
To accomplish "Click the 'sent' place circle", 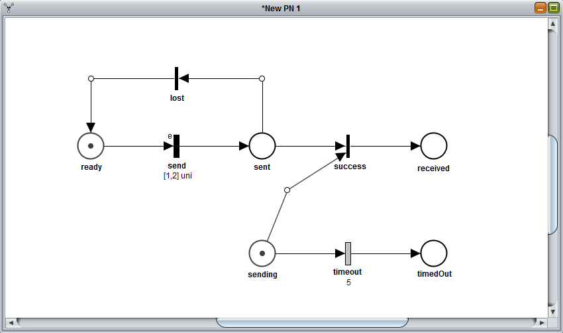I will (262, 146).
